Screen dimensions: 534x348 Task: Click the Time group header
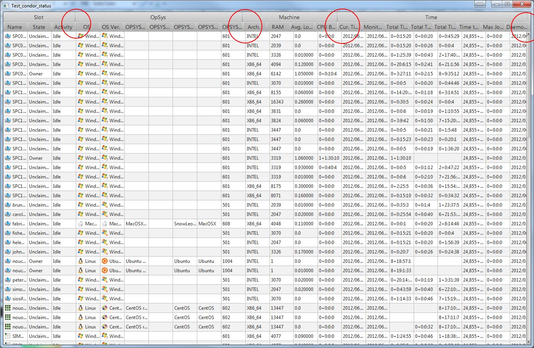(x=431, y=17)
